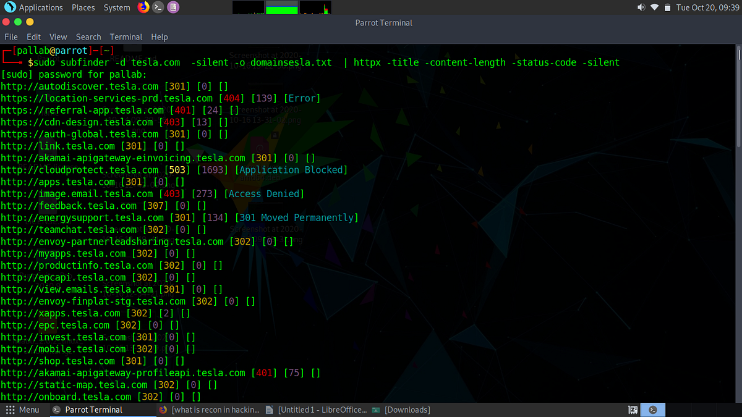Image resolution: width=742 pixels, height=417 pixels.
Task: Open the terminal launcher in the top panel
Action: coord(157,7)
